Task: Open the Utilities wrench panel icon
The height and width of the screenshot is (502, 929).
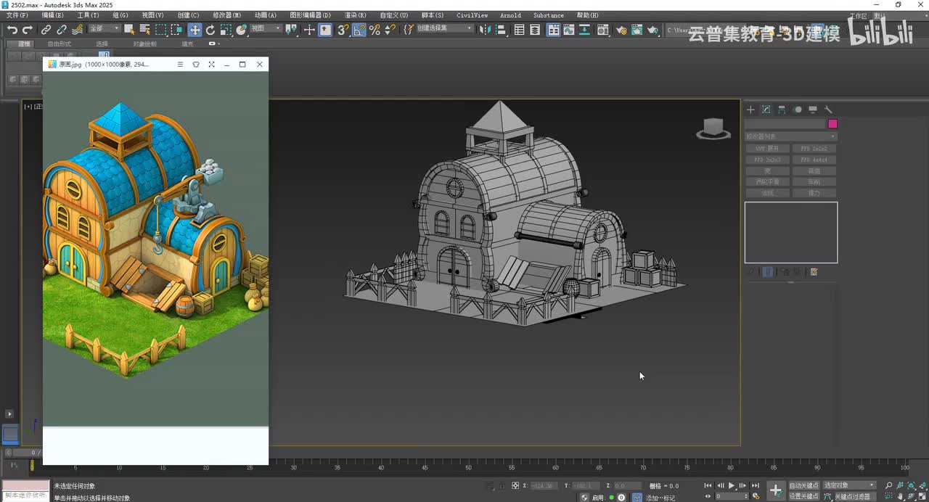Action: [828, 110]
